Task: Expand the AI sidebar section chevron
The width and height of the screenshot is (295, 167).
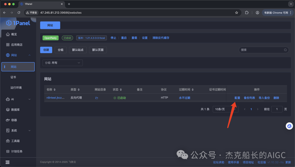Action: (29, 99)
